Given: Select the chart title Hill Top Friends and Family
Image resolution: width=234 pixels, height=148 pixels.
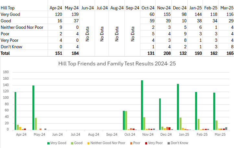Looking at the screenshot, I should point(117,64).
